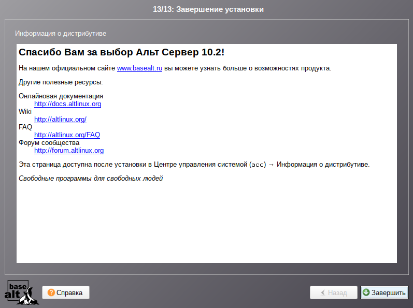Click the Завершить button to finish installation
This screenshot has width=413, height=308.
[x=384, y=292]
